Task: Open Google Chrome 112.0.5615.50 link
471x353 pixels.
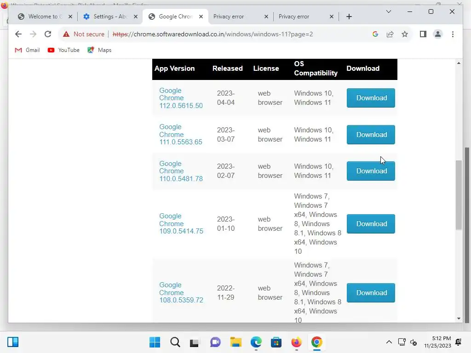Action: point(181,98)
